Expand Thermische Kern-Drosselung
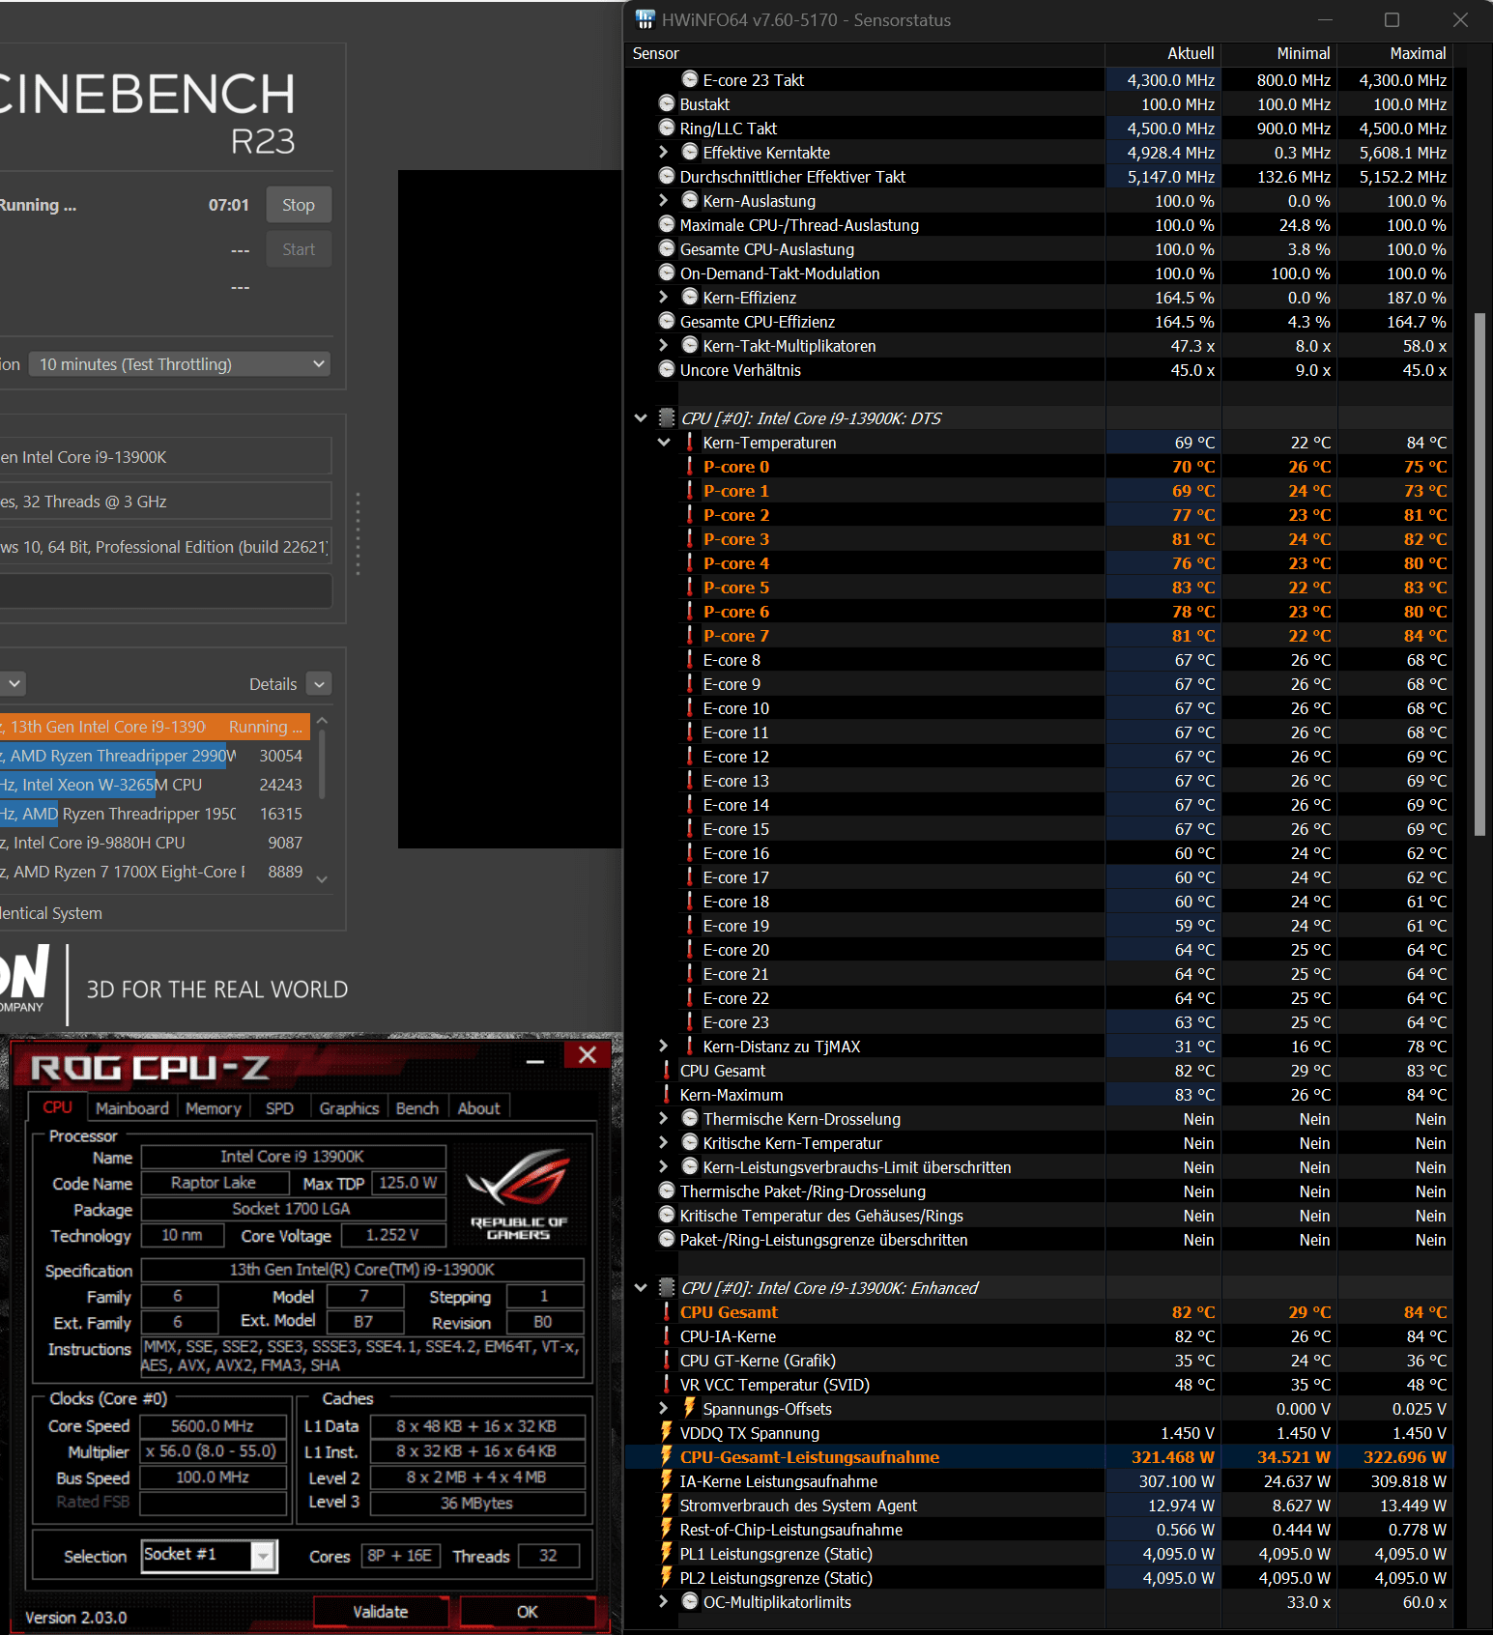Screen dimensions: 1493x1635 [663, 1119]
